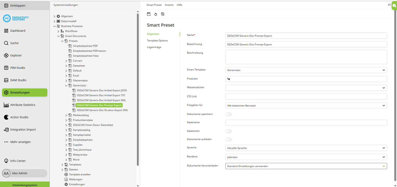Click the Produkte link arrow icon
Screen dimensions: 397x187
tap(229, 79)
